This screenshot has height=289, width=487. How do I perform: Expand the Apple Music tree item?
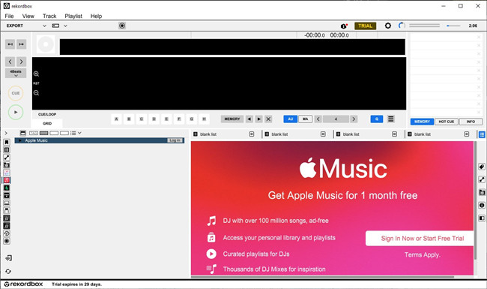(20, 140)
